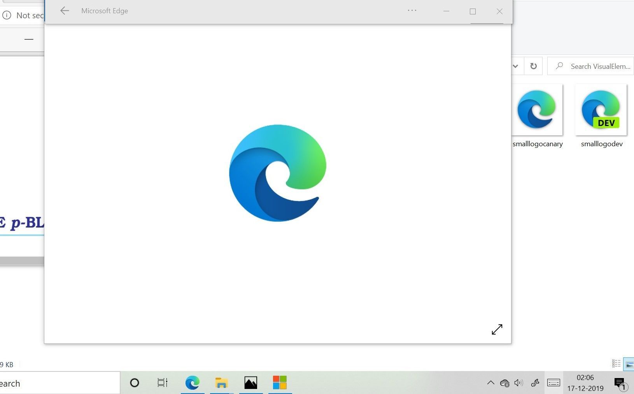Open Task View from the taskbar
The image size is (634, 394).
[163, 383]
